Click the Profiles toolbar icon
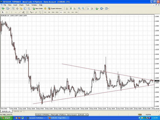Viewport: 160px width, 120px height. pos(7,8)
